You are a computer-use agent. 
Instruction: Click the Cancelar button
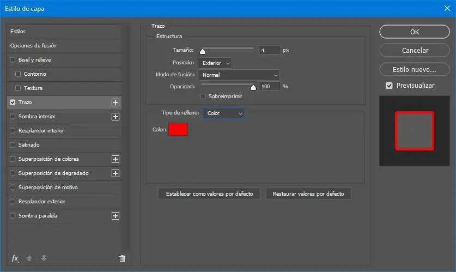[x=415, y=50]
